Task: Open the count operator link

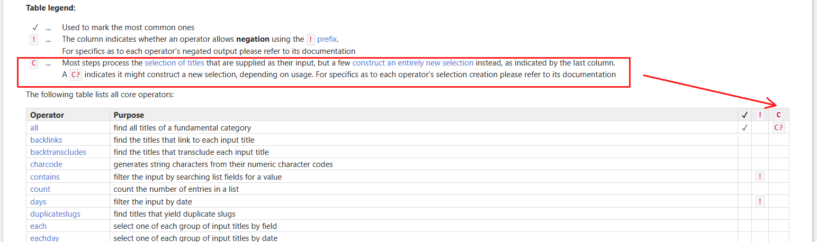Action: coord(40,189)
